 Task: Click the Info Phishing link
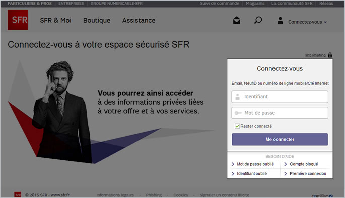point(315,55)
